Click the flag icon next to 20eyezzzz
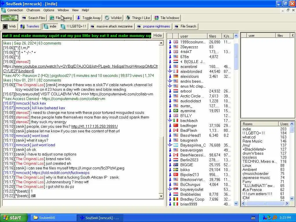Screen dimensions: 296x222 pyautogui.click(x=176, y=47)
